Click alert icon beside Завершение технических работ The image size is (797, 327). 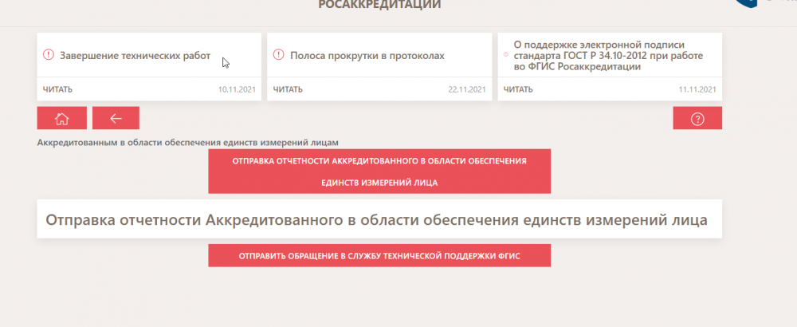(48, 56)
